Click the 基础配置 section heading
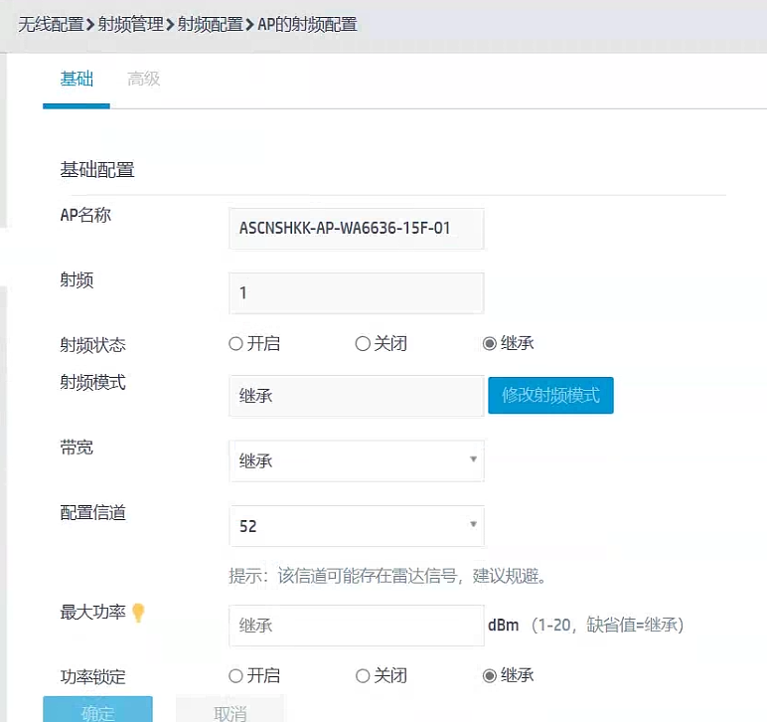Viewport: 767px width, 722px height. pos(97,170)
